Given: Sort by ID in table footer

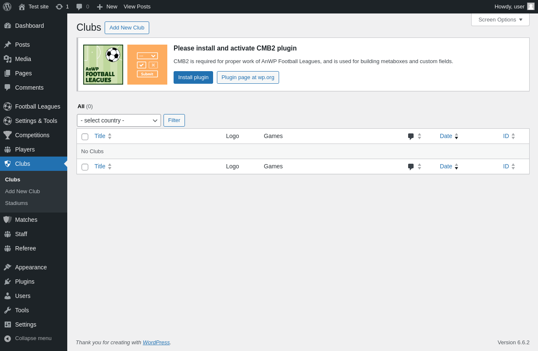Looking at the screenshot, I should pos(509,166).
